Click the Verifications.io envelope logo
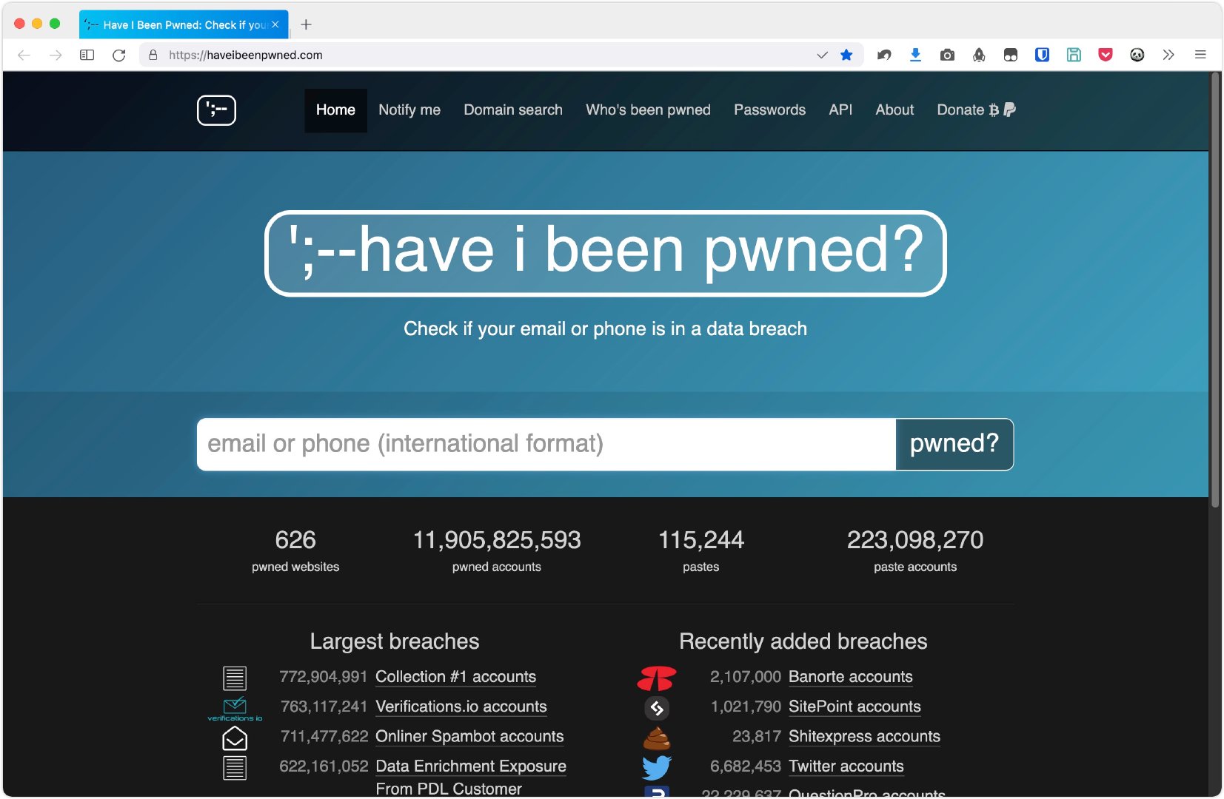 (x=235, y=708)
